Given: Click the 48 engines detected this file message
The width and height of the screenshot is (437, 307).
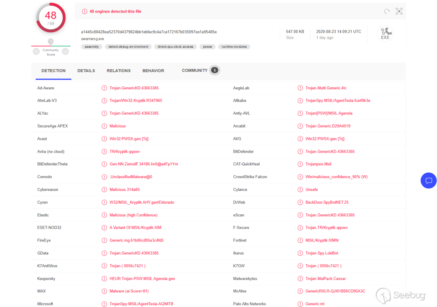Looking at the screenshot, I should (116, 11).
